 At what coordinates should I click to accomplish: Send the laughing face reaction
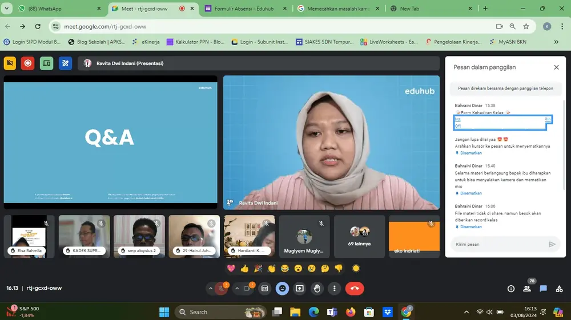285,268
